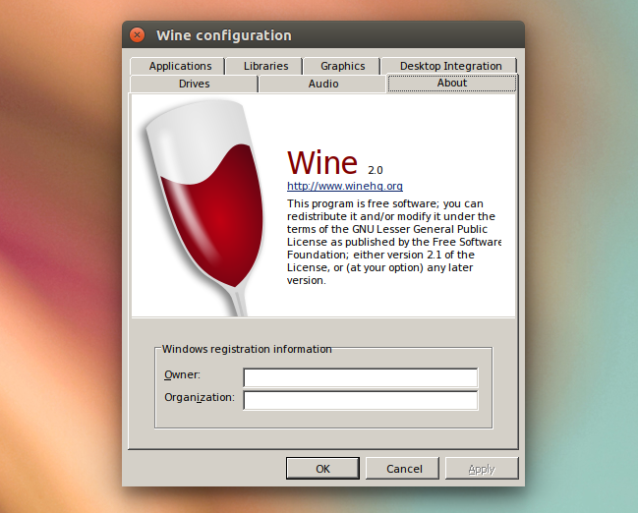Switch to the Applications tab
This screenshot has height=513, width=638.
coord(180,66)
